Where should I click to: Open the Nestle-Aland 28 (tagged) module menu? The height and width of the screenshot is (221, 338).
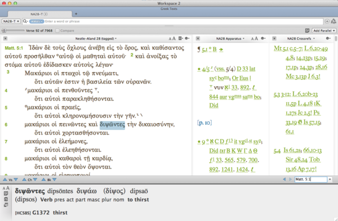(96, 38)
